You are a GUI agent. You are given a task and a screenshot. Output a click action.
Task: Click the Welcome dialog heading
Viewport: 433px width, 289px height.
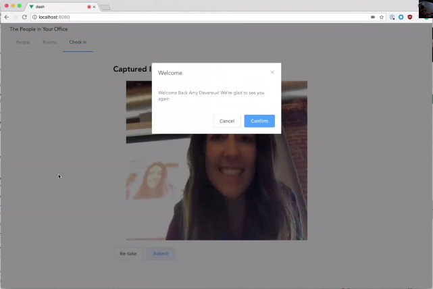tap(170, 73)
